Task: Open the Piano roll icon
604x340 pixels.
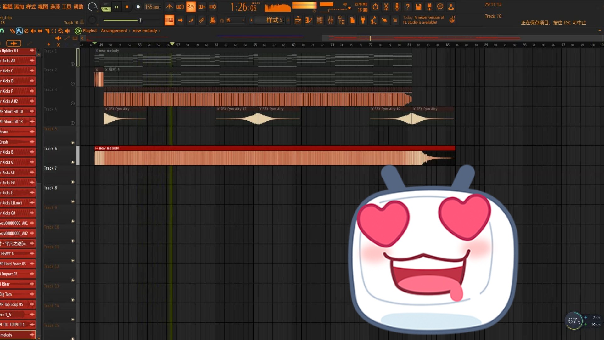Action: [309, 20]
